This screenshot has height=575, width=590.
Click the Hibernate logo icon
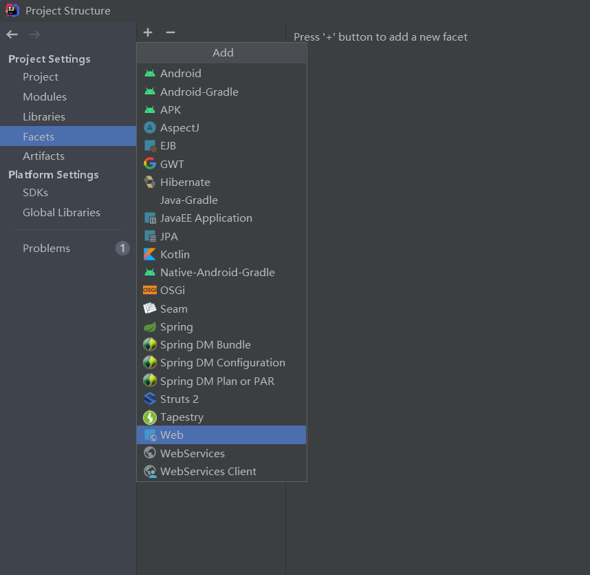(x=150, y=182)
